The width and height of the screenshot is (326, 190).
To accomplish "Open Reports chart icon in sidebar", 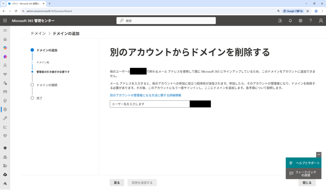I will [x=5, y=127].
